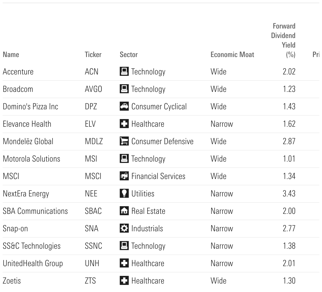Select the Snap-on row name
The height and width of the screenshot is (292, 322).
point(15,228)
